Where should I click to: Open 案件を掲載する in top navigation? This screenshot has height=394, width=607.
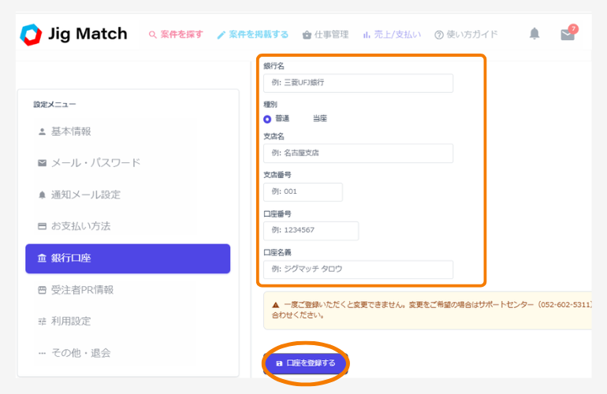point(253,35)
